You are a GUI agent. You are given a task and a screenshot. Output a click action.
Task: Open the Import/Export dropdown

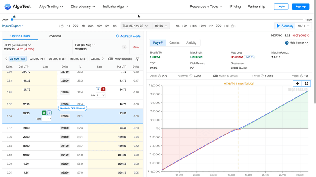(13, 26)
